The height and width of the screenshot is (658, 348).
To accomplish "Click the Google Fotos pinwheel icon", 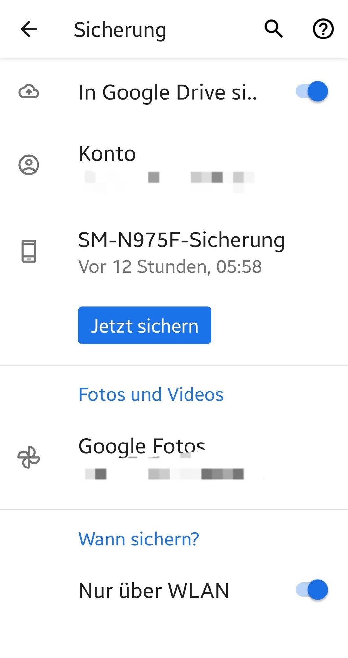I will tap(29, 457).
